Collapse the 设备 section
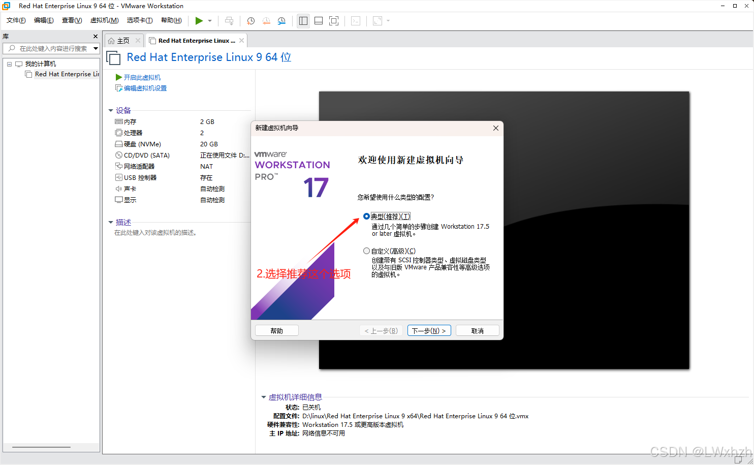 point(111,110)
